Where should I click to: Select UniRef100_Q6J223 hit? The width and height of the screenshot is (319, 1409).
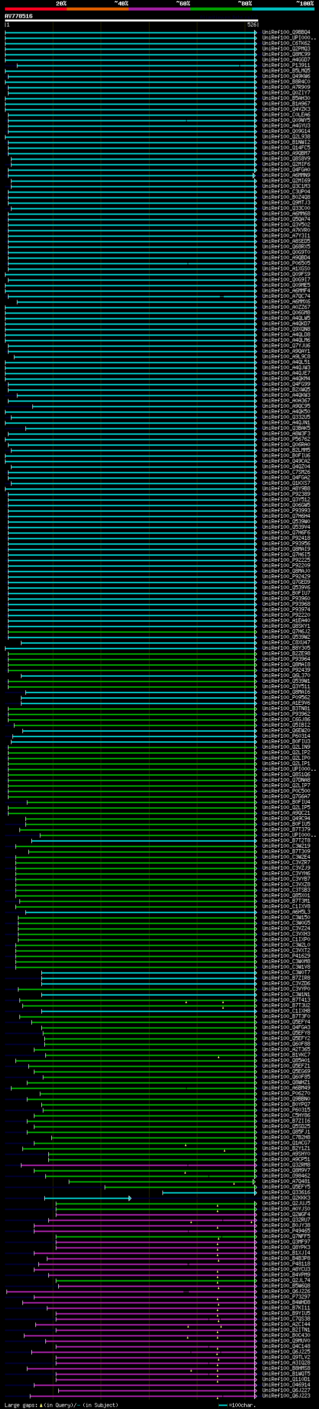(286, 1396)
